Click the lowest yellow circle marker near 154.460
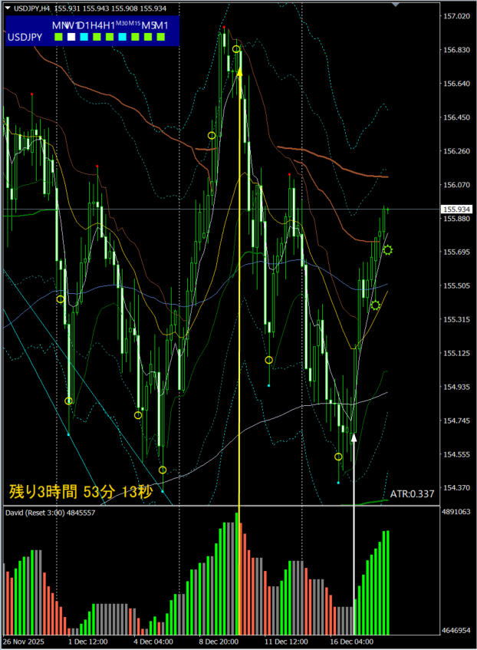This screenshot has width=477, height=650. [x=163, y=470]
